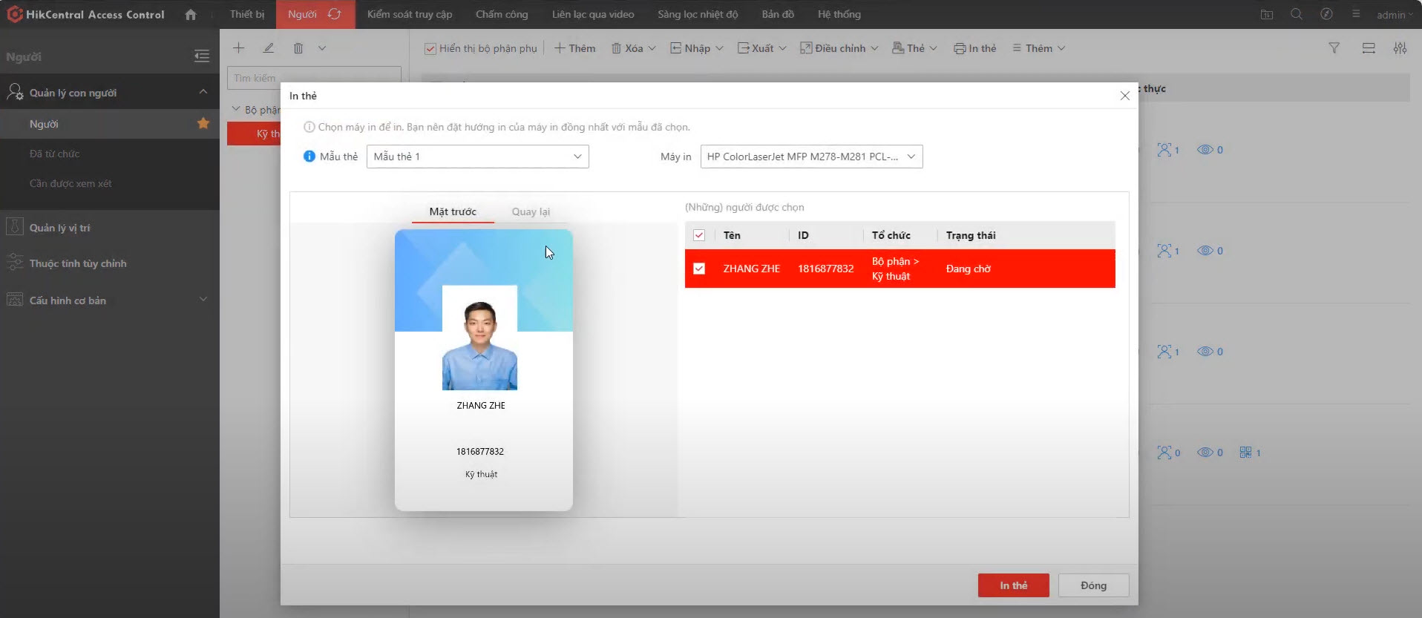1422x618 pixels.
Task: Click the edit pencil icon above tree
Action: pos(269,48)
